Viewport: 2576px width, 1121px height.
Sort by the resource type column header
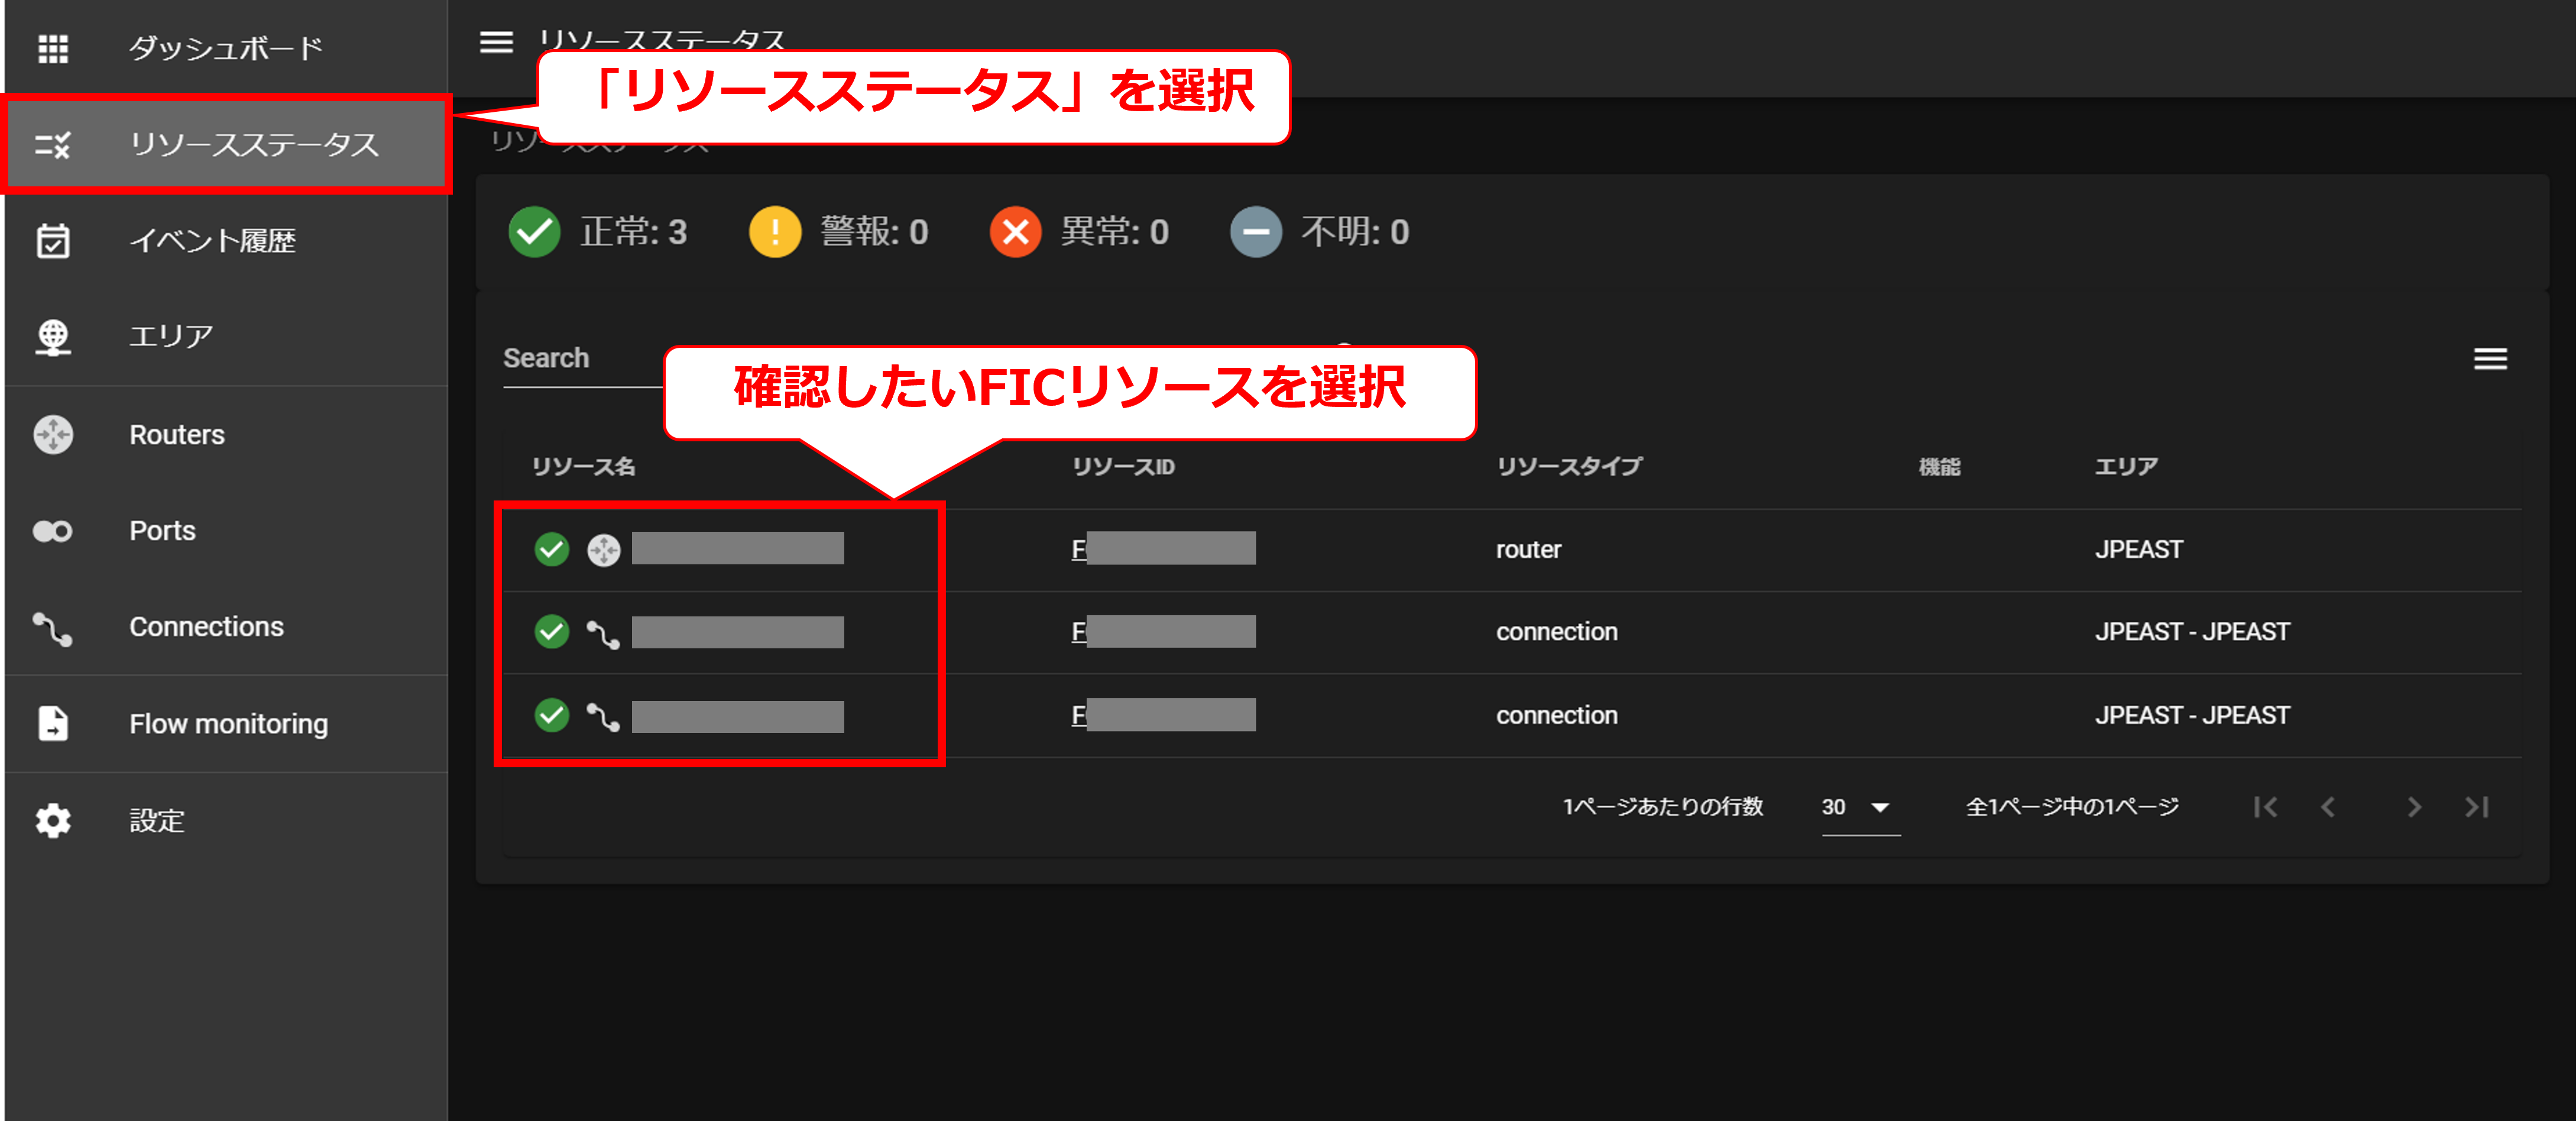point(1568,466)
